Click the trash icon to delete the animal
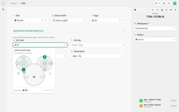 tap(175, 10)
